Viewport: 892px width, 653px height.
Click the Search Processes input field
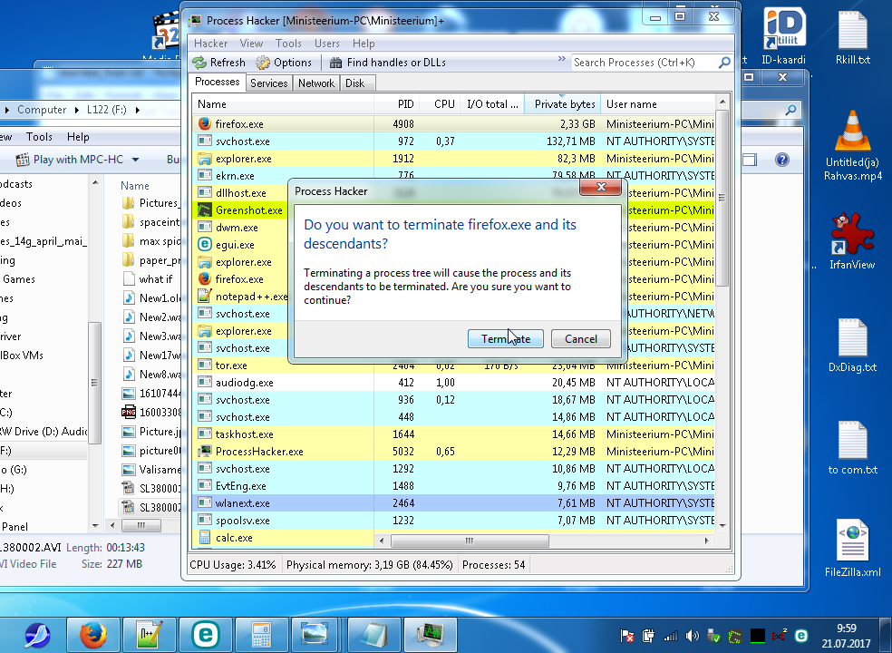[644, 63]
